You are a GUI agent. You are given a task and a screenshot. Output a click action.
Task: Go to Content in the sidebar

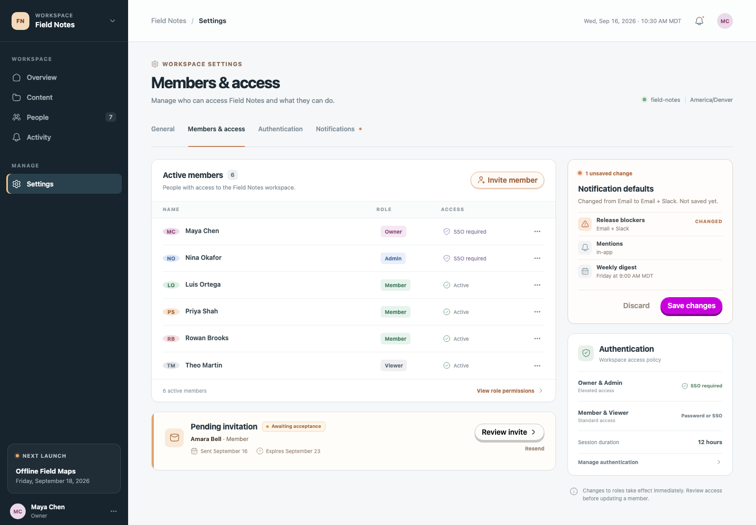tap(64, 98)
